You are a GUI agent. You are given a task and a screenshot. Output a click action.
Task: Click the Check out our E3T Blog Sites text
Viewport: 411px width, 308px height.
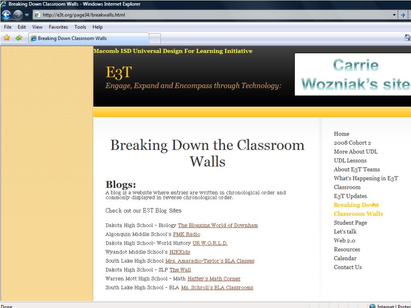pyautogui.click(x=143, y=211)
